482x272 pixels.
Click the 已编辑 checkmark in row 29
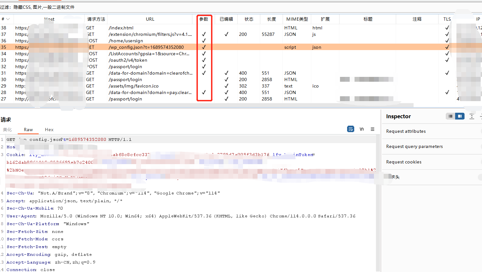(x=226, y=86)
